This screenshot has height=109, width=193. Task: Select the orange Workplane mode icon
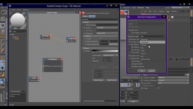[2, 36]
